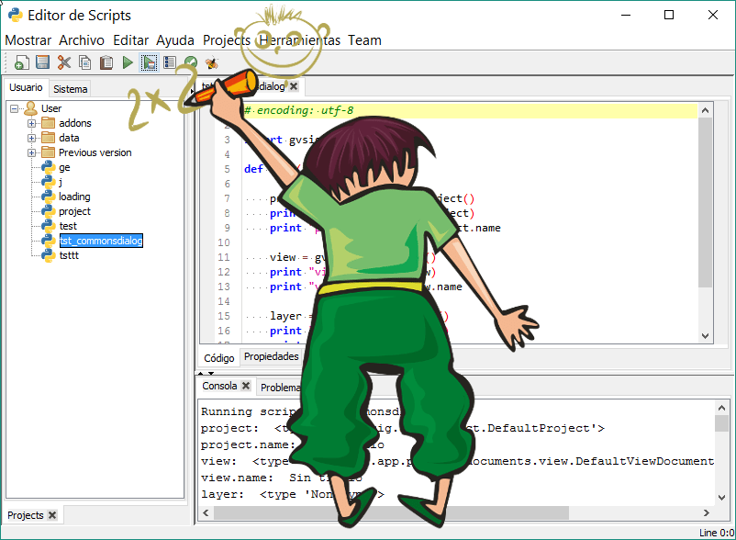
Task: Switch to the Propiedades tab
Action: click(271, 356)
